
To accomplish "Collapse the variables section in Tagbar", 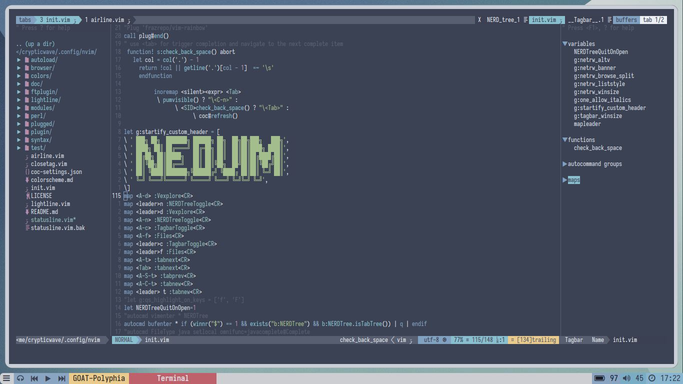I will [565, 44].
